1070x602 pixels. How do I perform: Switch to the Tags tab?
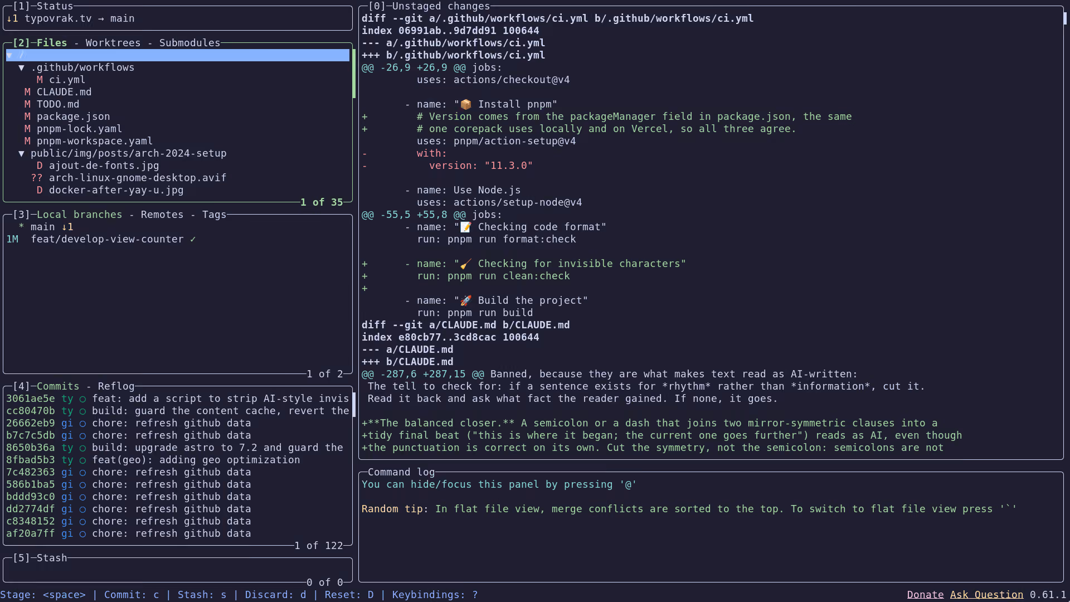215,215
